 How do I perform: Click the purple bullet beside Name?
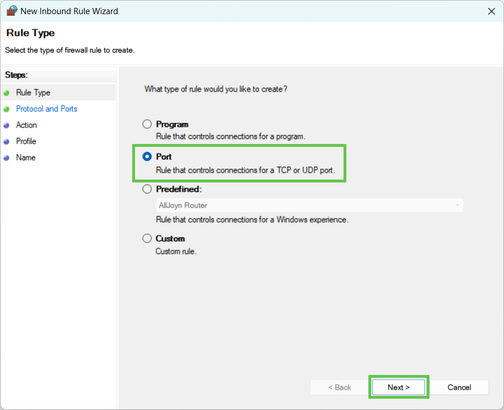coord(6,158)
